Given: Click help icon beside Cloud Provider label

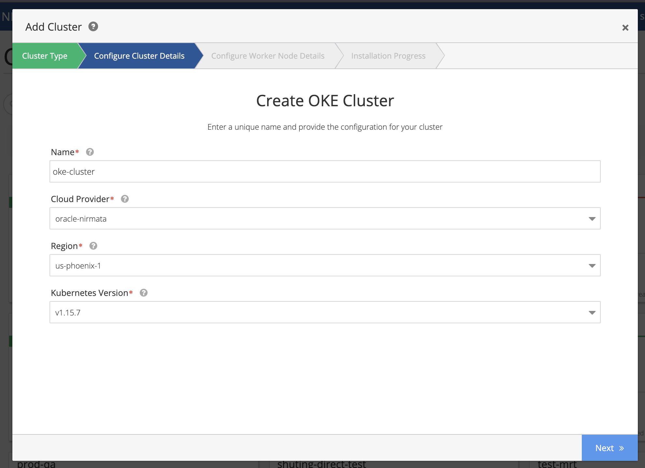Looking at the screenshot, I should [x=125, y=199].
